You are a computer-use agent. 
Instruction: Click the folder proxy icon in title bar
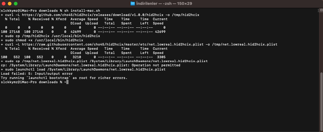coord(133,4)
